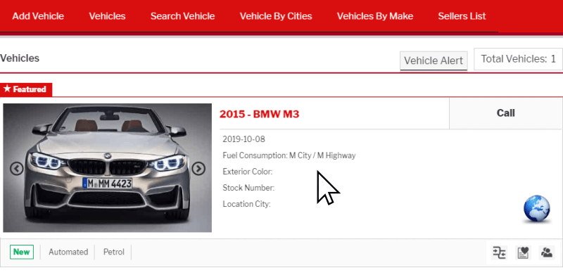Open the Vehicles By Make menu item
The height and width of the screenshot is (275, 563).
(x=375, y=16)
